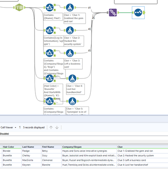Select the Formula tool for Clue 4

click(73, 78)
